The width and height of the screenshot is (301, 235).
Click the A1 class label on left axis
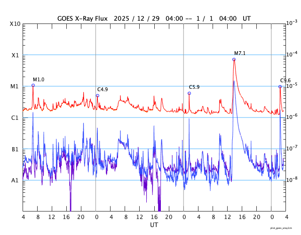(x=16, y=180)
